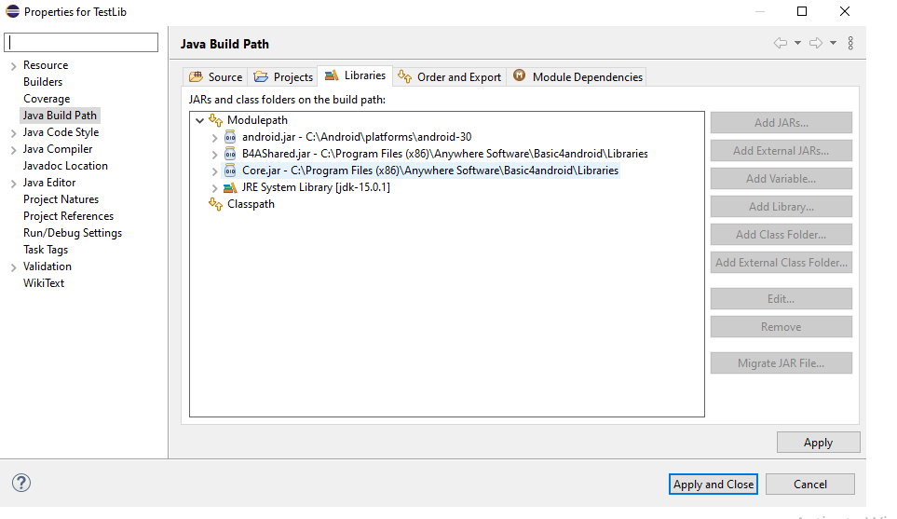Click the filter text input field
This screenshot has width=897, height=519.
pyautogui.click(x=83, y=43)
